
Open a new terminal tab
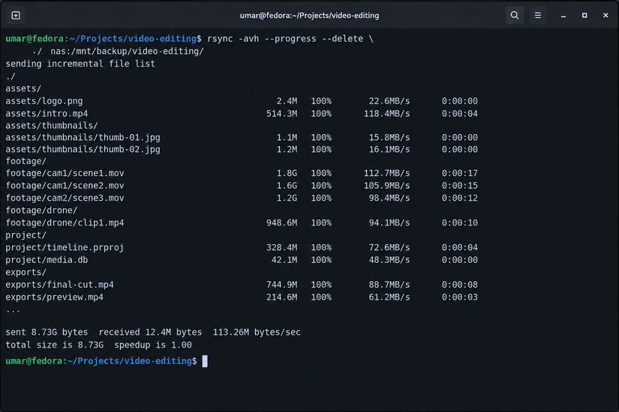pyautogui.click(x=16, y=16)
